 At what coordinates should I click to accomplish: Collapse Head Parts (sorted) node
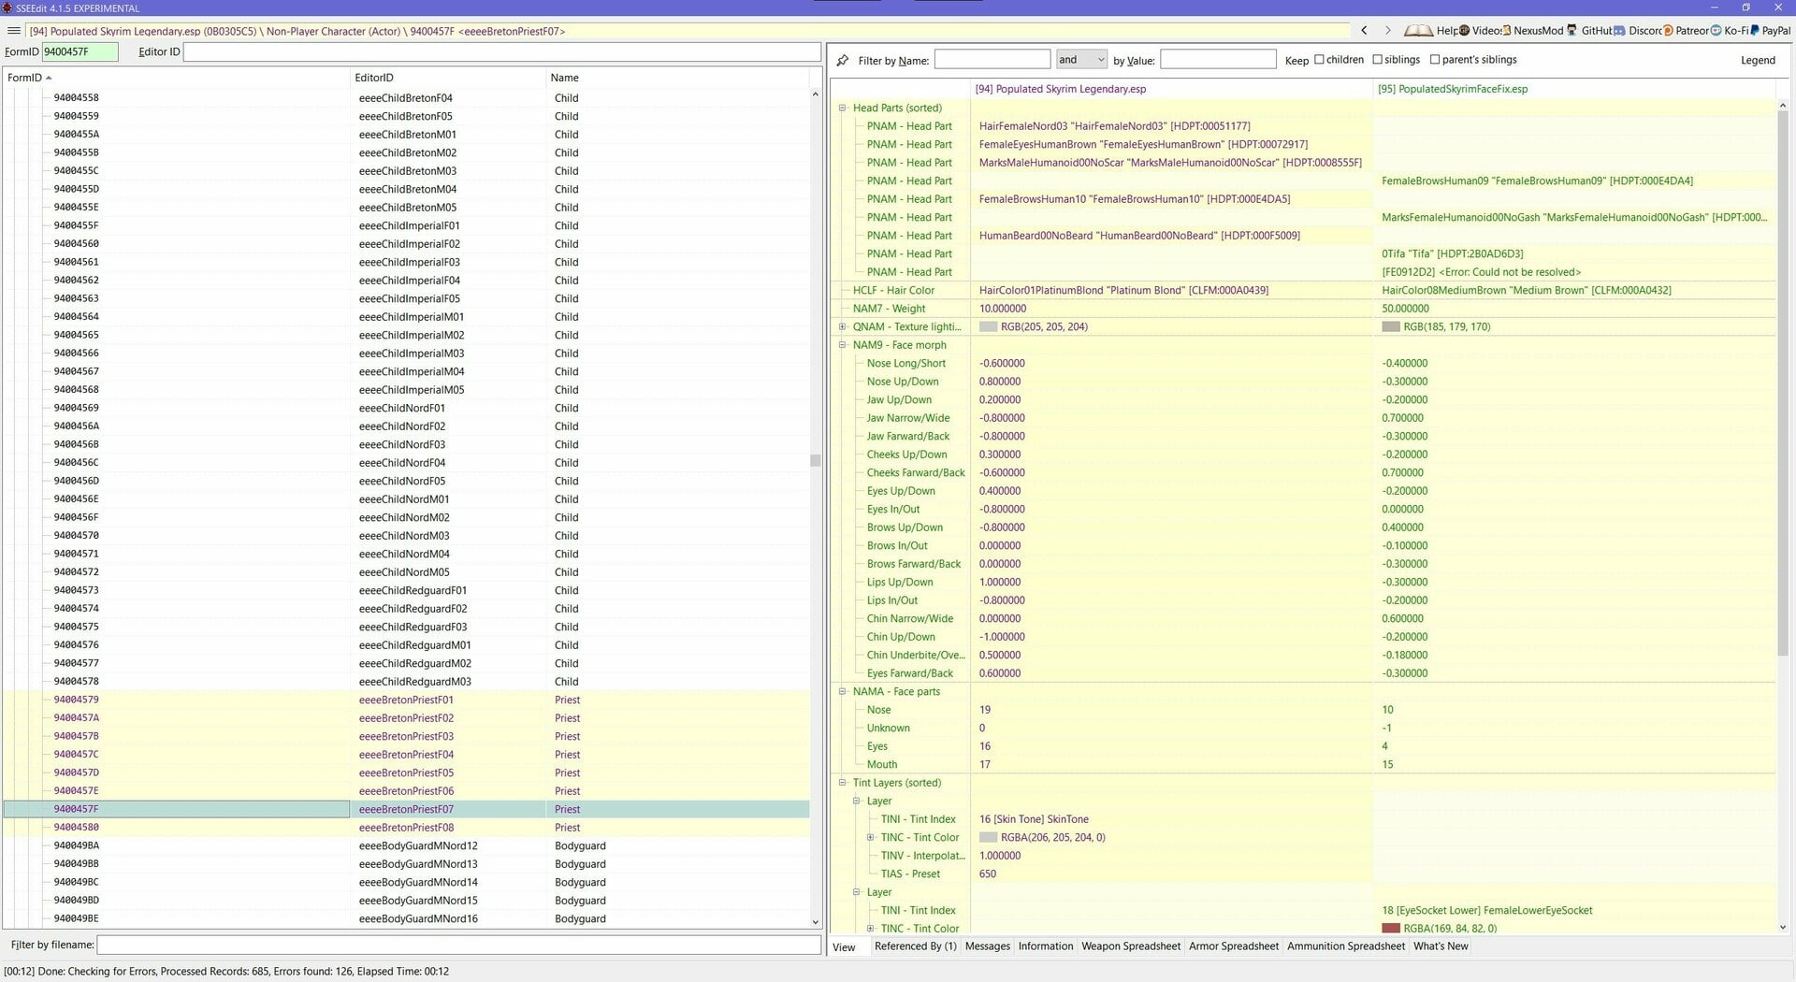point(842,108)
